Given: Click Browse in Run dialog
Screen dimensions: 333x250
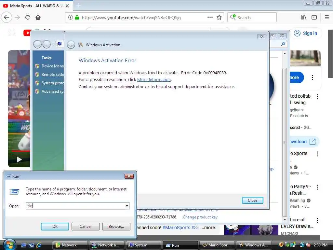Looking at the screenshot, I should tap(116, 227).
